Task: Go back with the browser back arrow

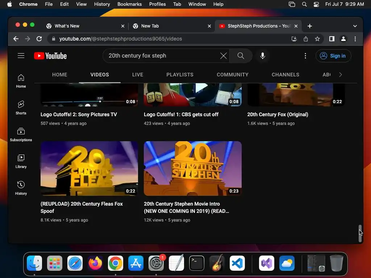Action: pos(16,39)
